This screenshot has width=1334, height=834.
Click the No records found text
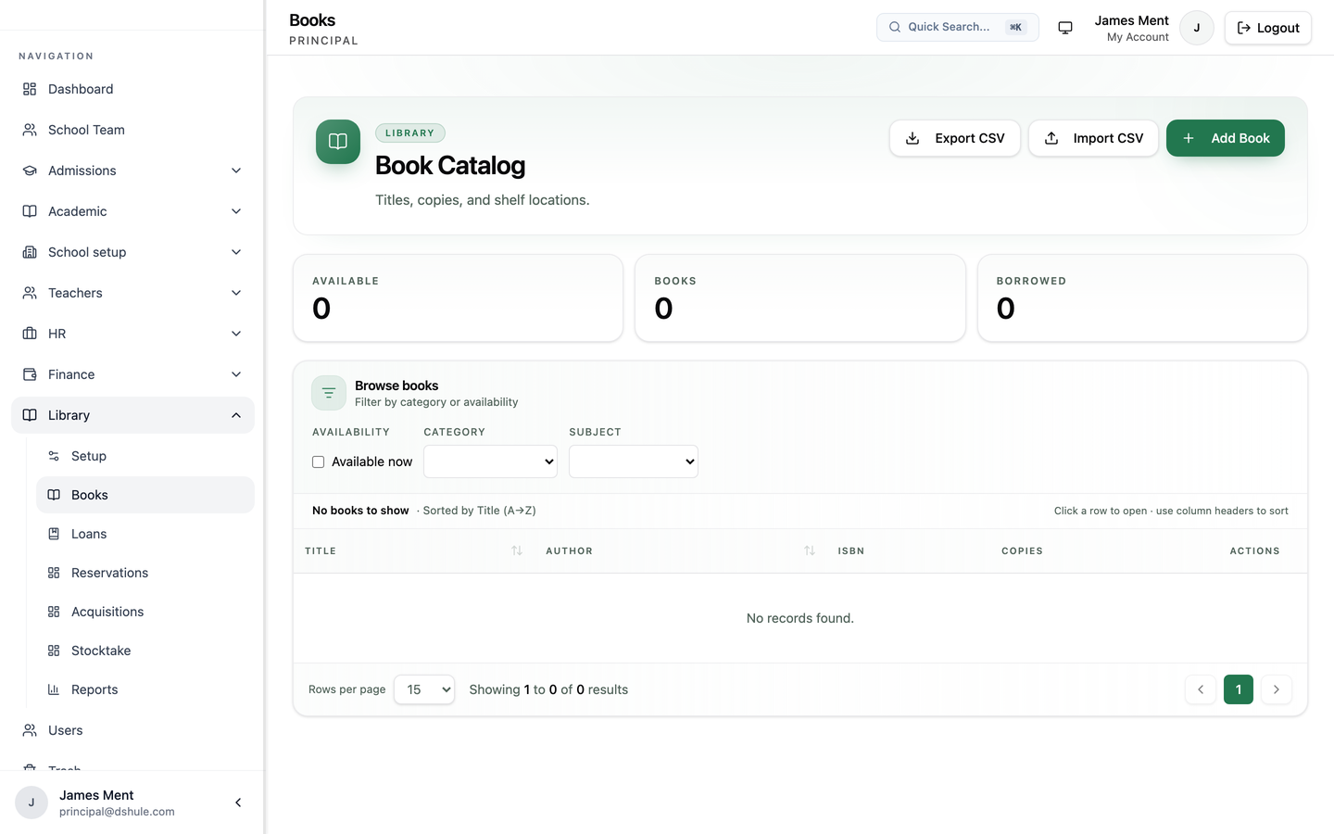tap(800, 618)
